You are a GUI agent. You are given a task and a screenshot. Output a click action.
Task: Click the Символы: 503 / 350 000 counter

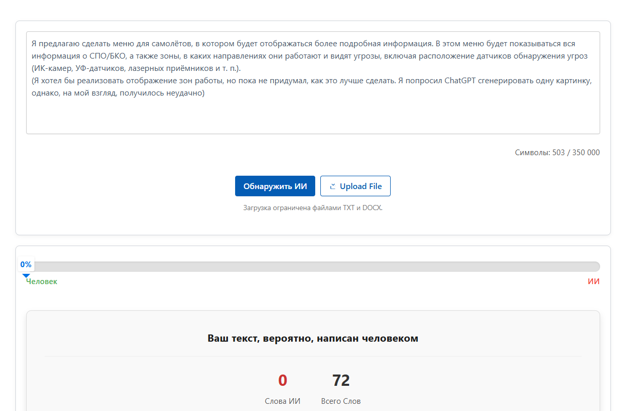[557, 153]
